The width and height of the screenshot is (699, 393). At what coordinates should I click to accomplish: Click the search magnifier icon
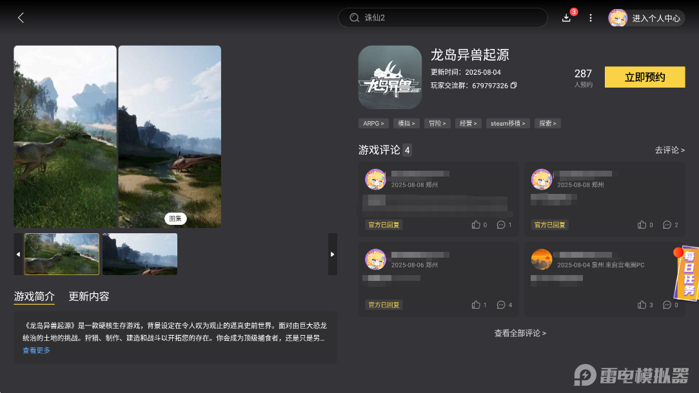click(x=353, y=17)
